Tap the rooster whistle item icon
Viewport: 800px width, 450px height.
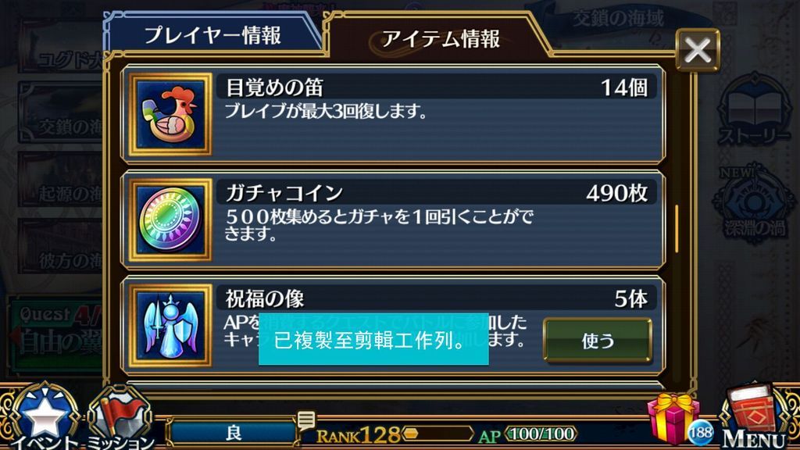(x=170, y=114)
